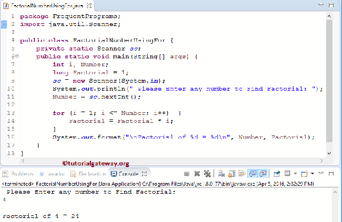The height and width of the screenshot is (222, 342).
Task: Open the Open Console dropdown arrow
Action: pos(312,173)
